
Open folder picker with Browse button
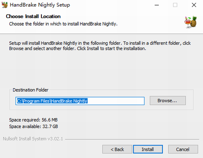[168, 101]
